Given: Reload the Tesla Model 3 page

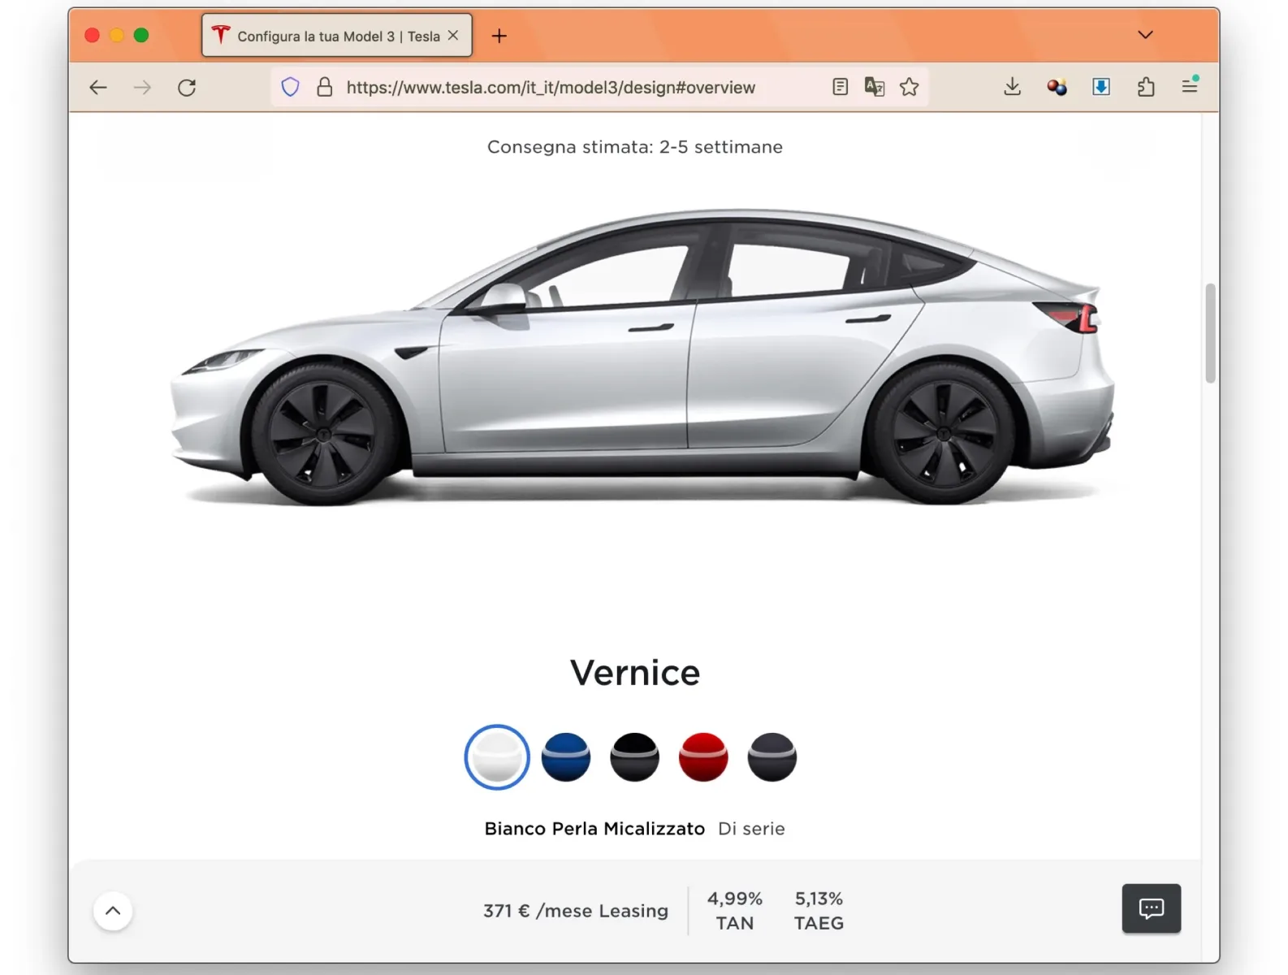Looking at the screenshot, I should click(187, 87).
